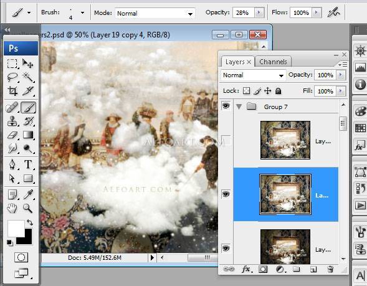Open the layer Fill slider arrow

coord(341,91)
